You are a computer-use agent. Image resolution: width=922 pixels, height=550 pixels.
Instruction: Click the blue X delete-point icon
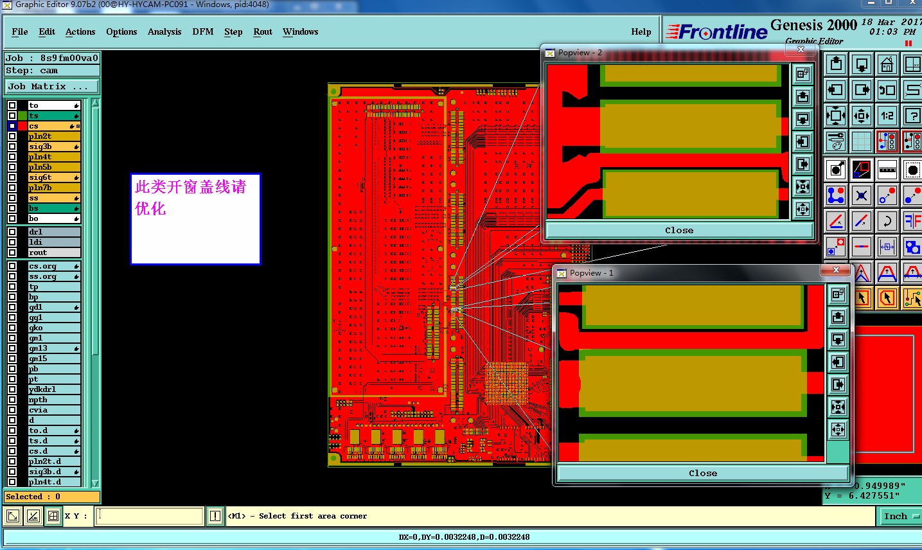pos(862,195)
